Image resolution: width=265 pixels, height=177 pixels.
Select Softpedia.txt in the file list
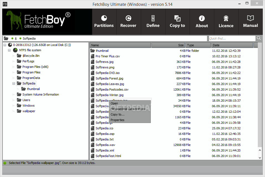(105, 139)
